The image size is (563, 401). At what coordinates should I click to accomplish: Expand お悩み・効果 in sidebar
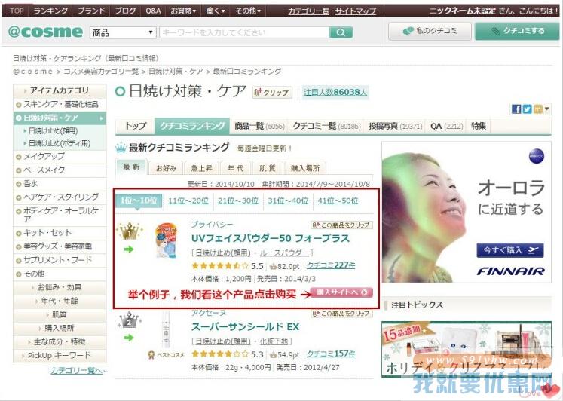[60, 287]
